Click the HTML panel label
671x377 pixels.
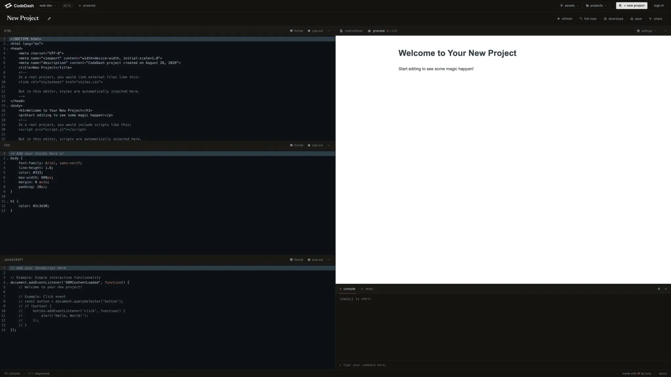coord(8,31)
